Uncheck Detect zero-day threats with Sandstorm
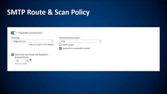Screen dimensions: 167x94 tap(13, 55)
